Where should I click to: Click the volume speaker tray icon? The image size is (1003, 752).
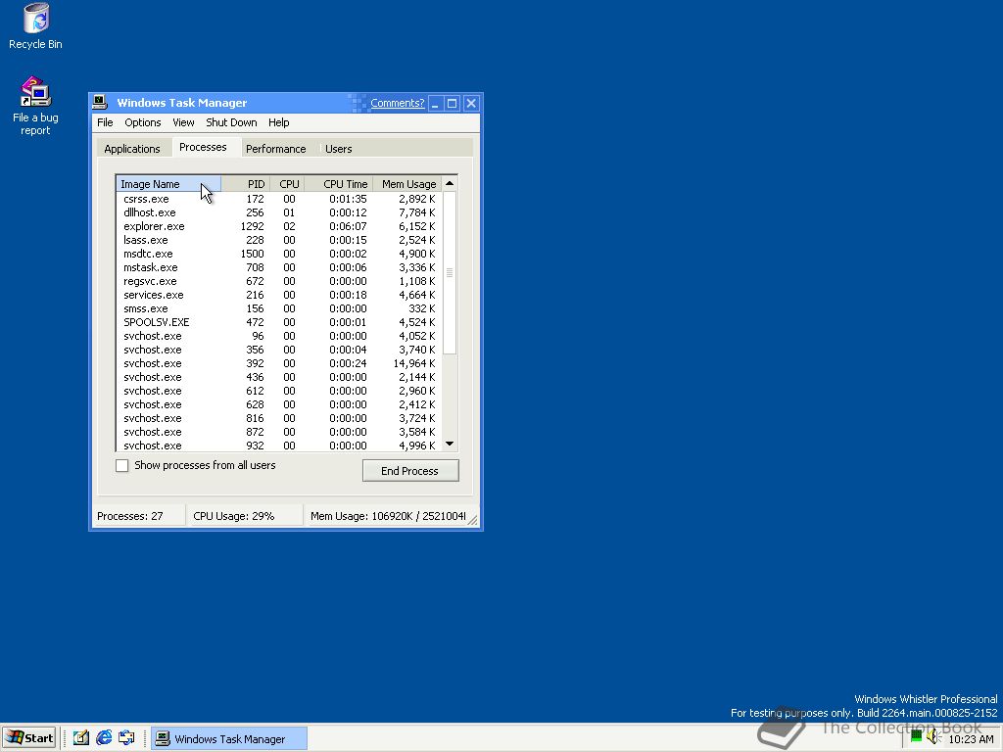[933, 738]
